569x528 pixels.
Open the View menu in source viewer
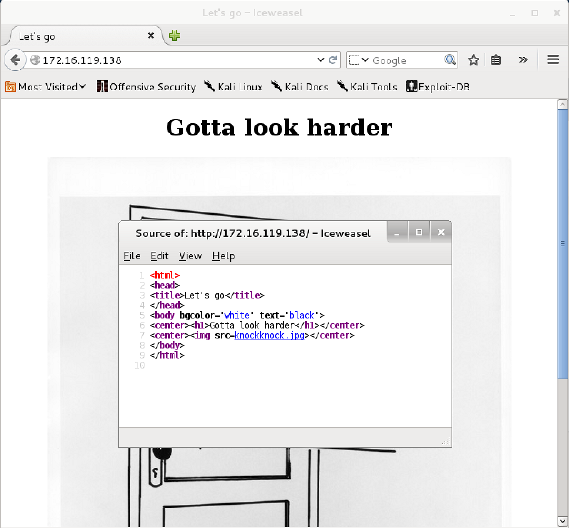[x=190, y=256]
